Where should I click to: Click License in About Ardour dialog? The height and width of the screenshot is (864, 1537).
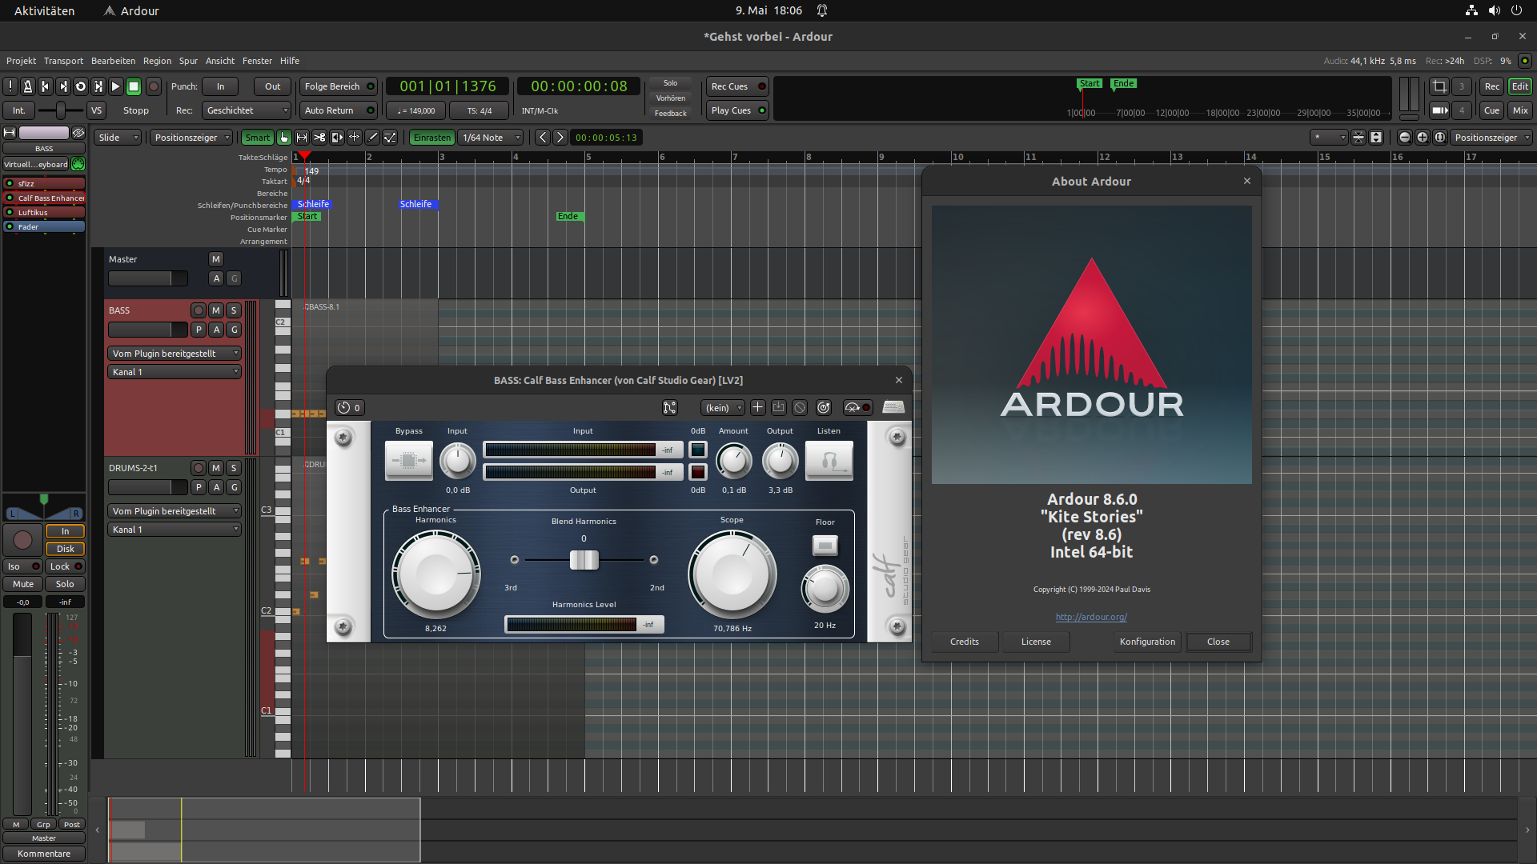tap(1036, 642)
